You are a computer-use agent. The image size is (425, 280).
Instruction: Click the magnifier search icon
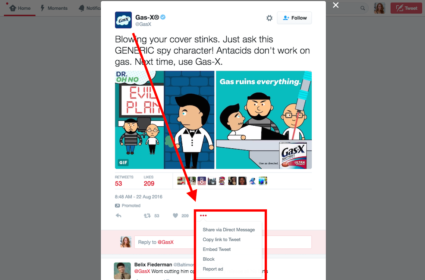362,8
